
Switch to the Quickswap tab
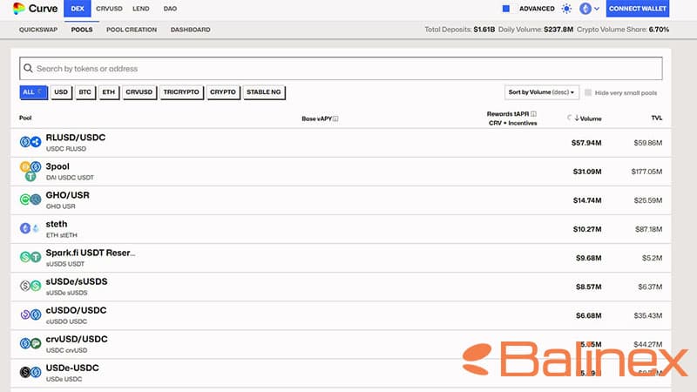(x=38, y=30)
